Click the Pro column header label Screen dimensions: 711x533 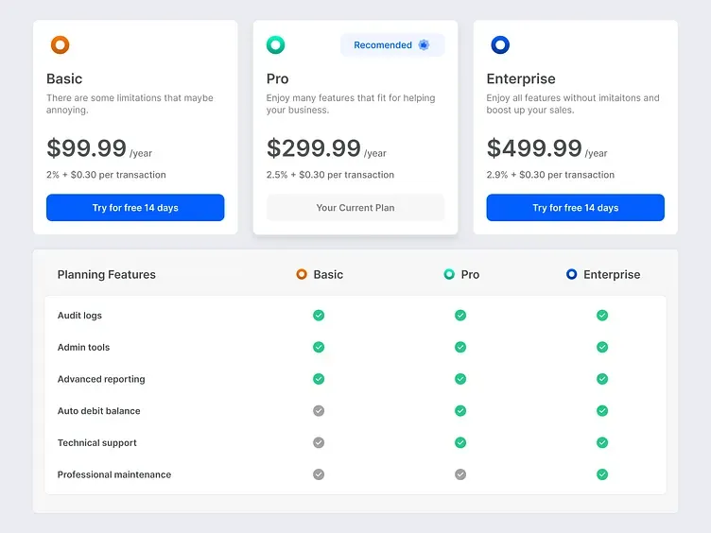470,275
